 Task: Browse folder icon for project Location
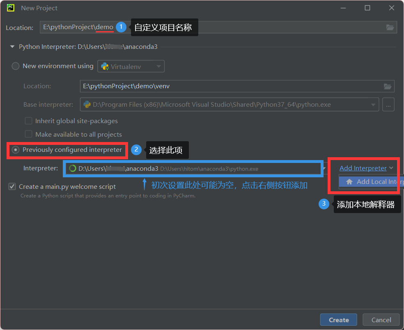coord(390,27)
